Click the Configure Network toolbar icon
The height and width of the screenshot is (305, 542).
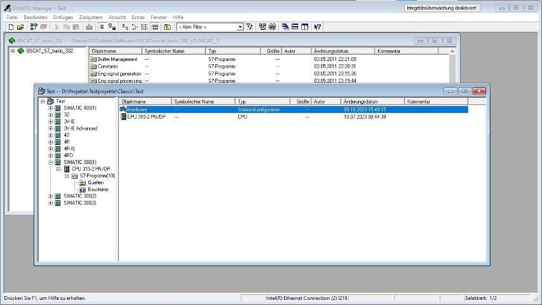tap(262, 27)
